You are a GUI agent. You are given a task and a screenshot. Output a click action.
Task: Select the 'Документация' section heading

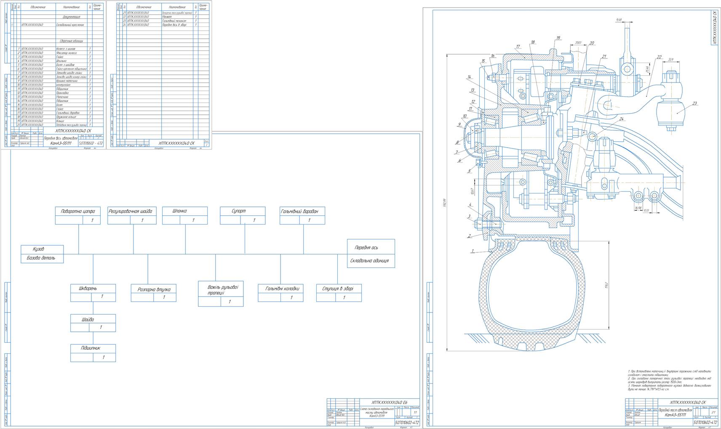[x=71, y=17]
